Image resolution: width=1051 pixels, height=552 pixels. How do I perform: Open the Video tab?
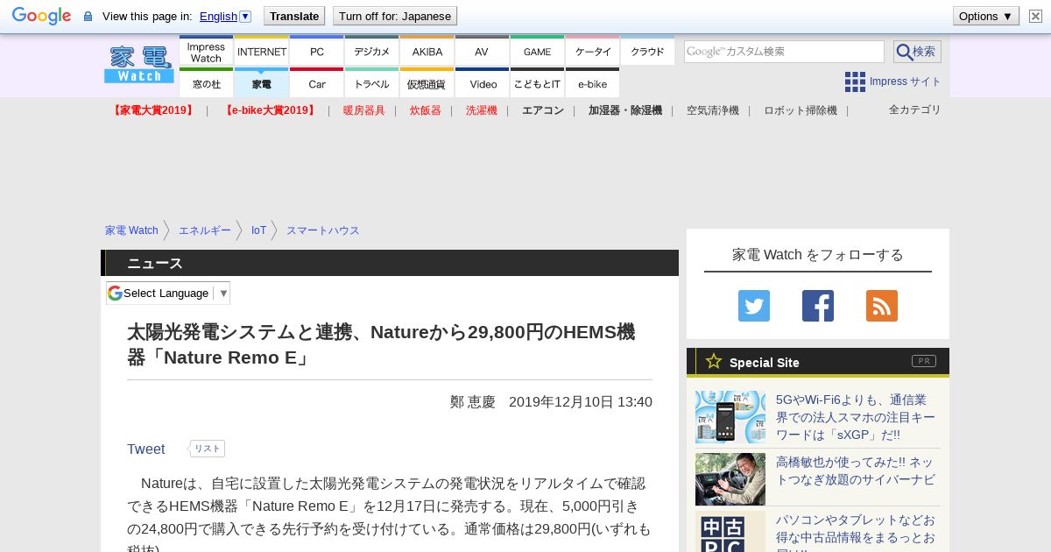tap(482, 84)
